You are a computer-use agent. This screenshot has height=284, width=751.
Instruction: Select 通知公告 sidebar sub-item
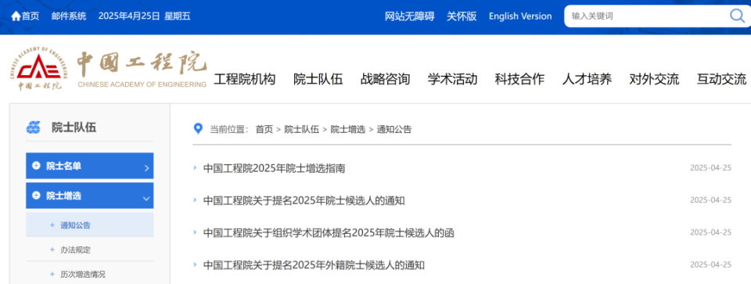pos(89,225)
